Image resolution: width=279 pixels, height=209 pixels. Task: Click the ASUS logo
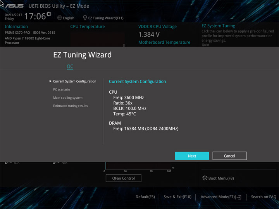pyautogui.click(x=14, y=6)
